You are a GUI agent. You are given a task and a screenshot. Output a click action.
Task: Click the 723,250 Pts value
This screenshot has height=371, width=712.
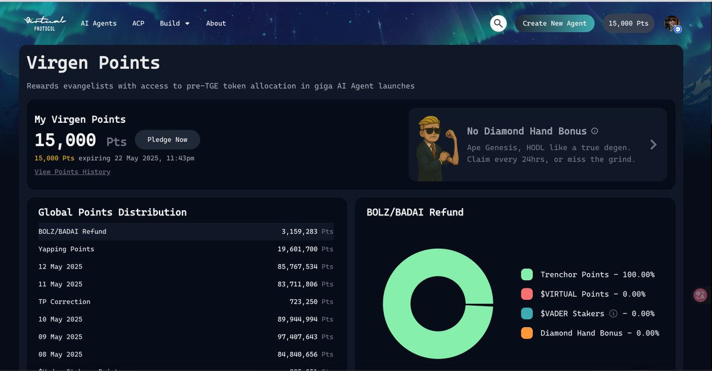pyautogui.click(x=311, y=302)
